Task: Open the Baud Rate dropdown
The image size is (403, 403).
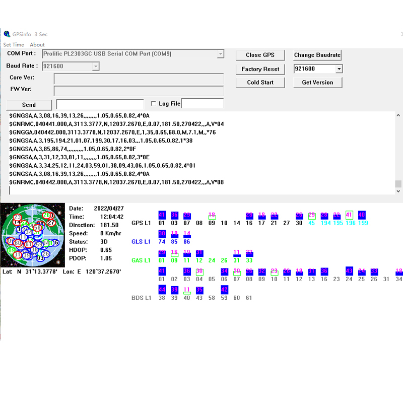Action: [96, 66]
